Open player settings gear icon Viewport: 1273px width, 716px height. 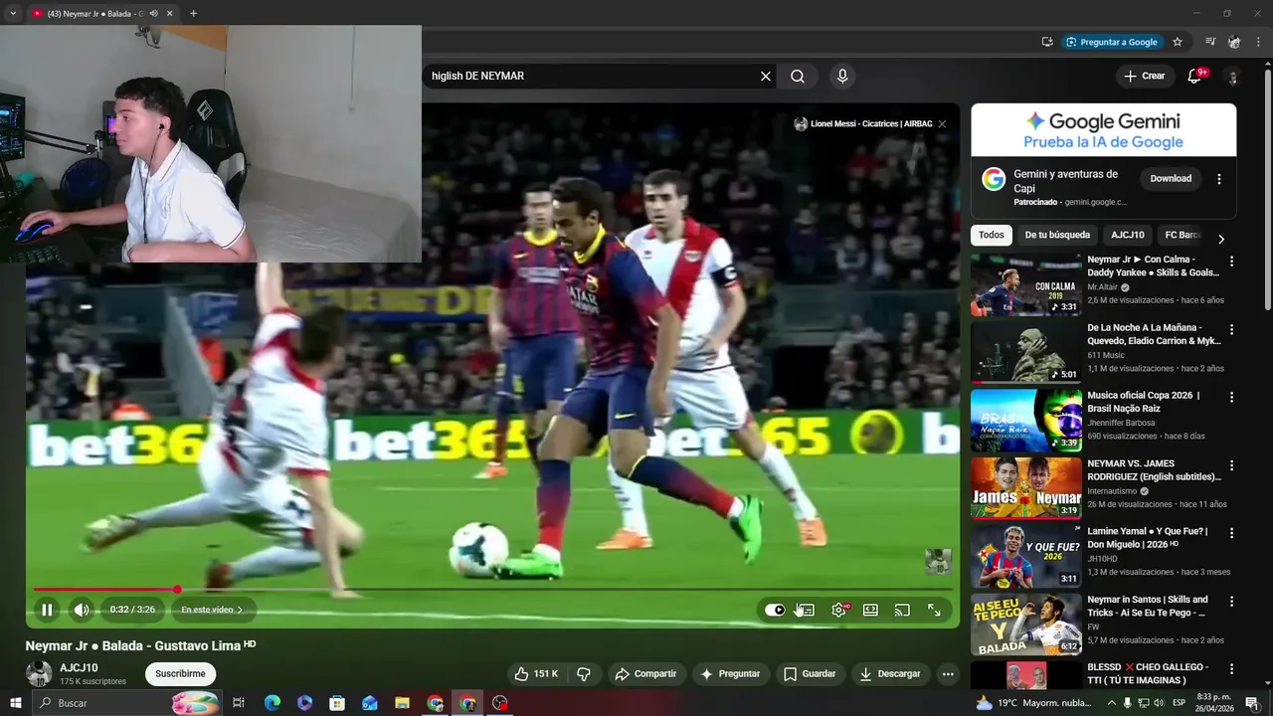(x=839, y=611)
